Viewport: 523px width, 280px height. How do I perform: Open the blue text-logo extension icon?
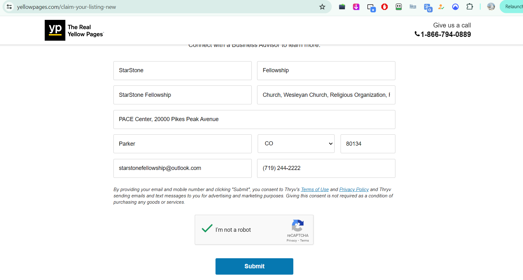click(413, 7)
